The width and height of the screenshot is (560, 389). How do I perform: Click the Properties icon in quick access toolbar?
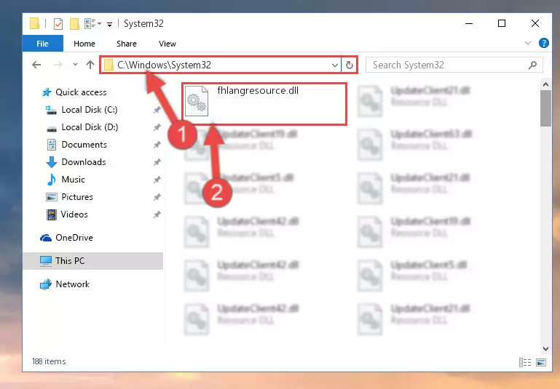pos(58,24)
